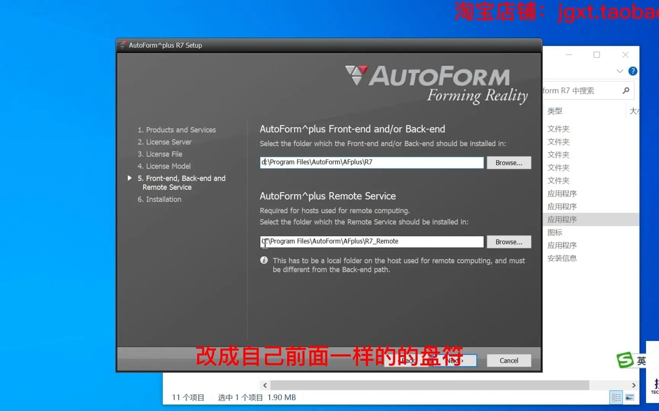Click the AutoForm setup title bar icon
The width and height of the screenshot is (659, 411).
coord(123,45)
